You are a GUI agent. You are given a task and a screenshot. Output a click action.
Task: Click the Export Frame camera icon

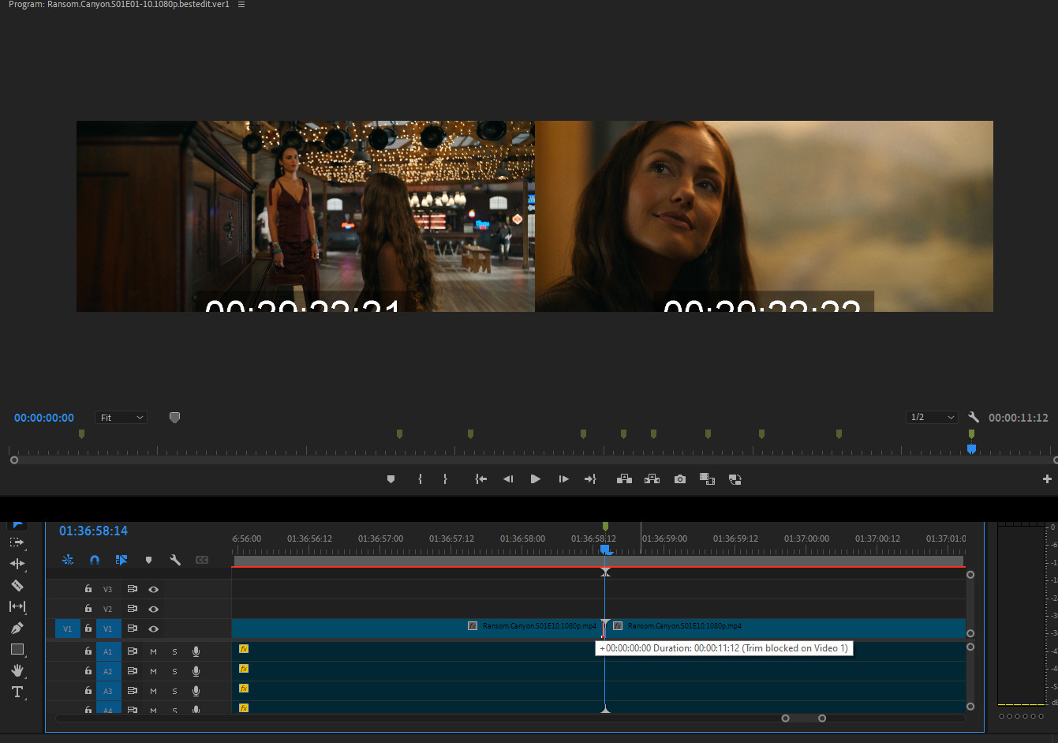pyautogui.click(x=679, y=479)
